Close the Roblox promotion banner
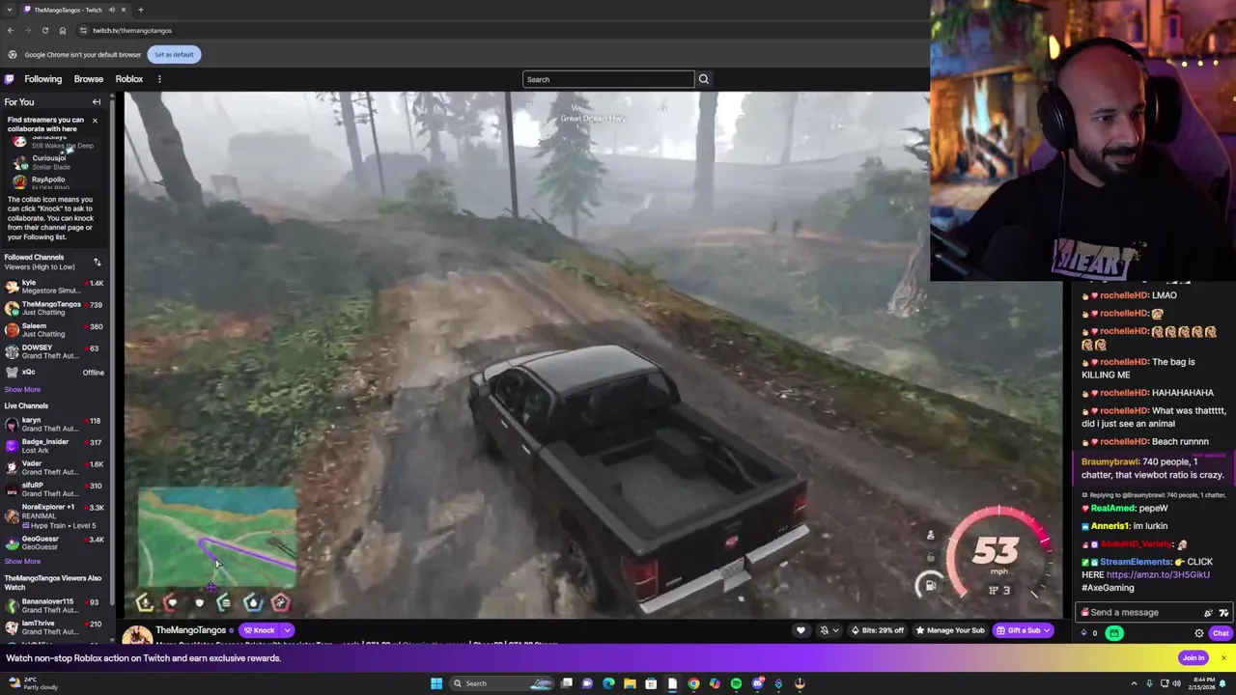This screenshot has height=695, width=1236. [1223, 658]
